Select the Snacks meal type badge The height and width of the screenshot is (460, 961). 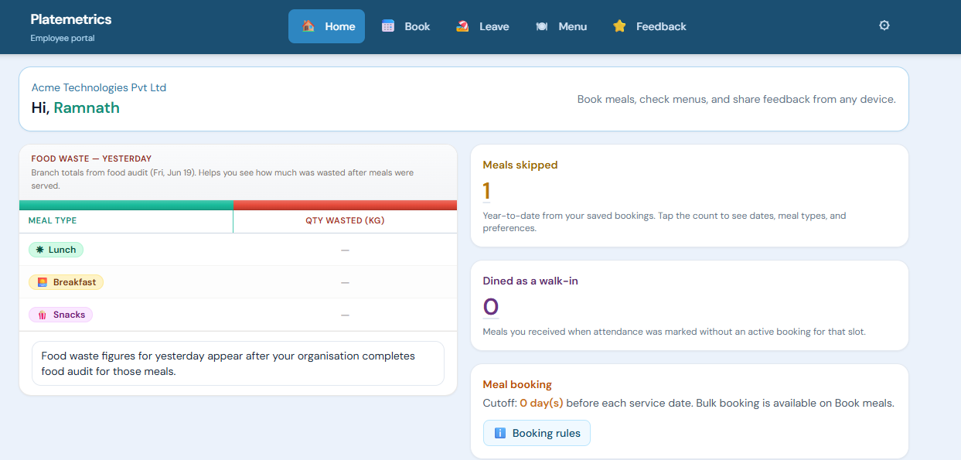[x=60, y=315]
